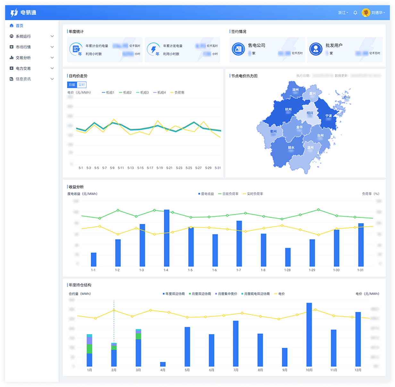Click the 10月 bar in 年度持仓结构 chart
395x387 pixels.
309,334
